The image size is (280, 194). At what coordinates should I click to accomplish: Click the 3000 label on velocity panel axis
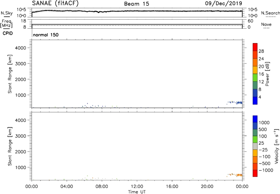pos(21,136)
